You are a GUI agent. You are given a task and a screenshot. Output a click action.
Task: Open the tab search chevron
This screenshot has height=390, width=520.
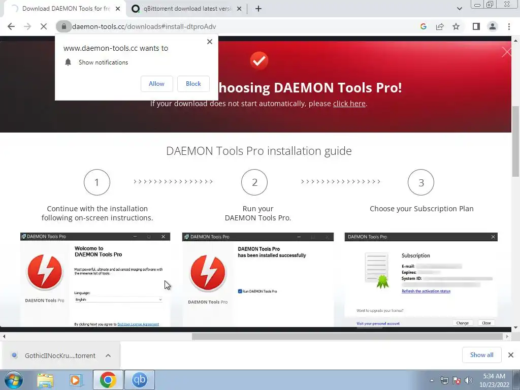(459, 9)
